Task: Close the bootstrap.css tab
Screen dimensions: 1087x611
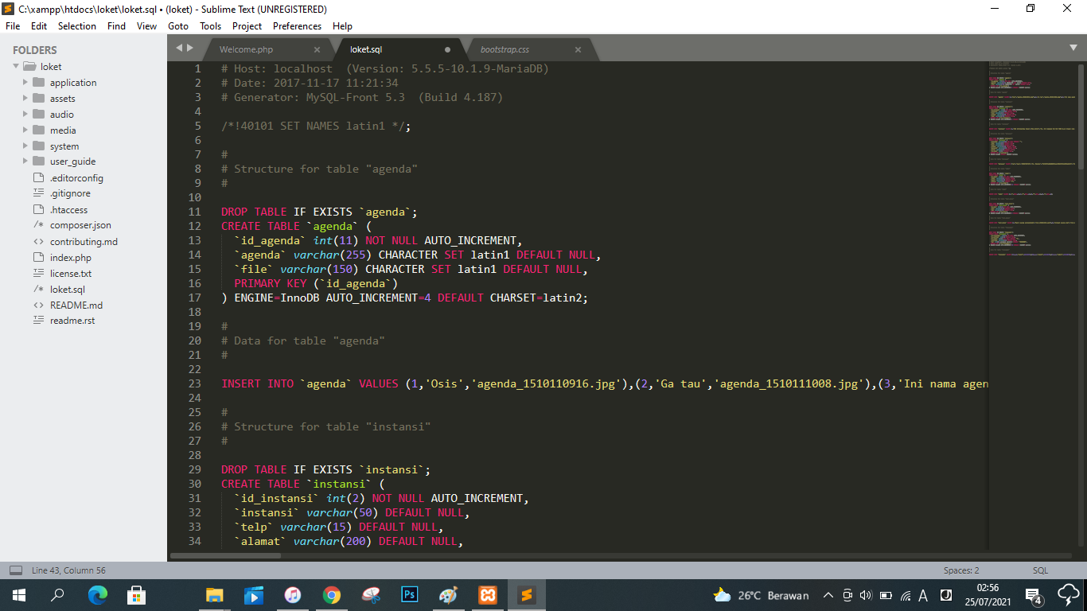Action: pos(578,49)
